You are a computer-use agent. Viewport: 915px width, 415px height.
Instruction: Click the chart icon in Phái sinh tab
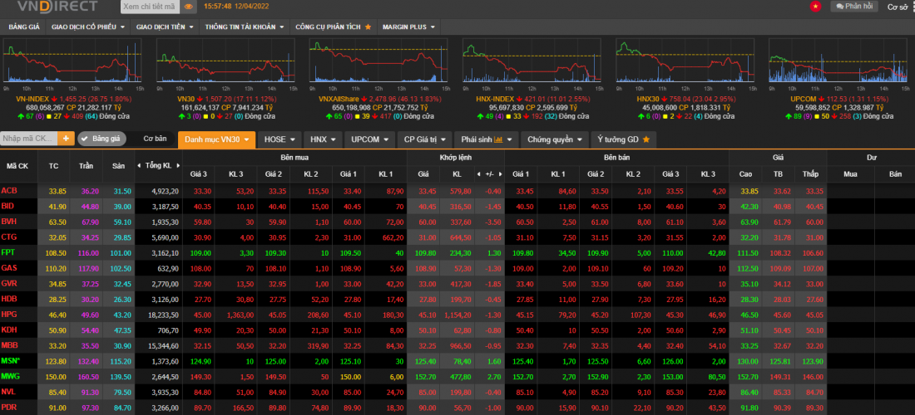(498, 139)
